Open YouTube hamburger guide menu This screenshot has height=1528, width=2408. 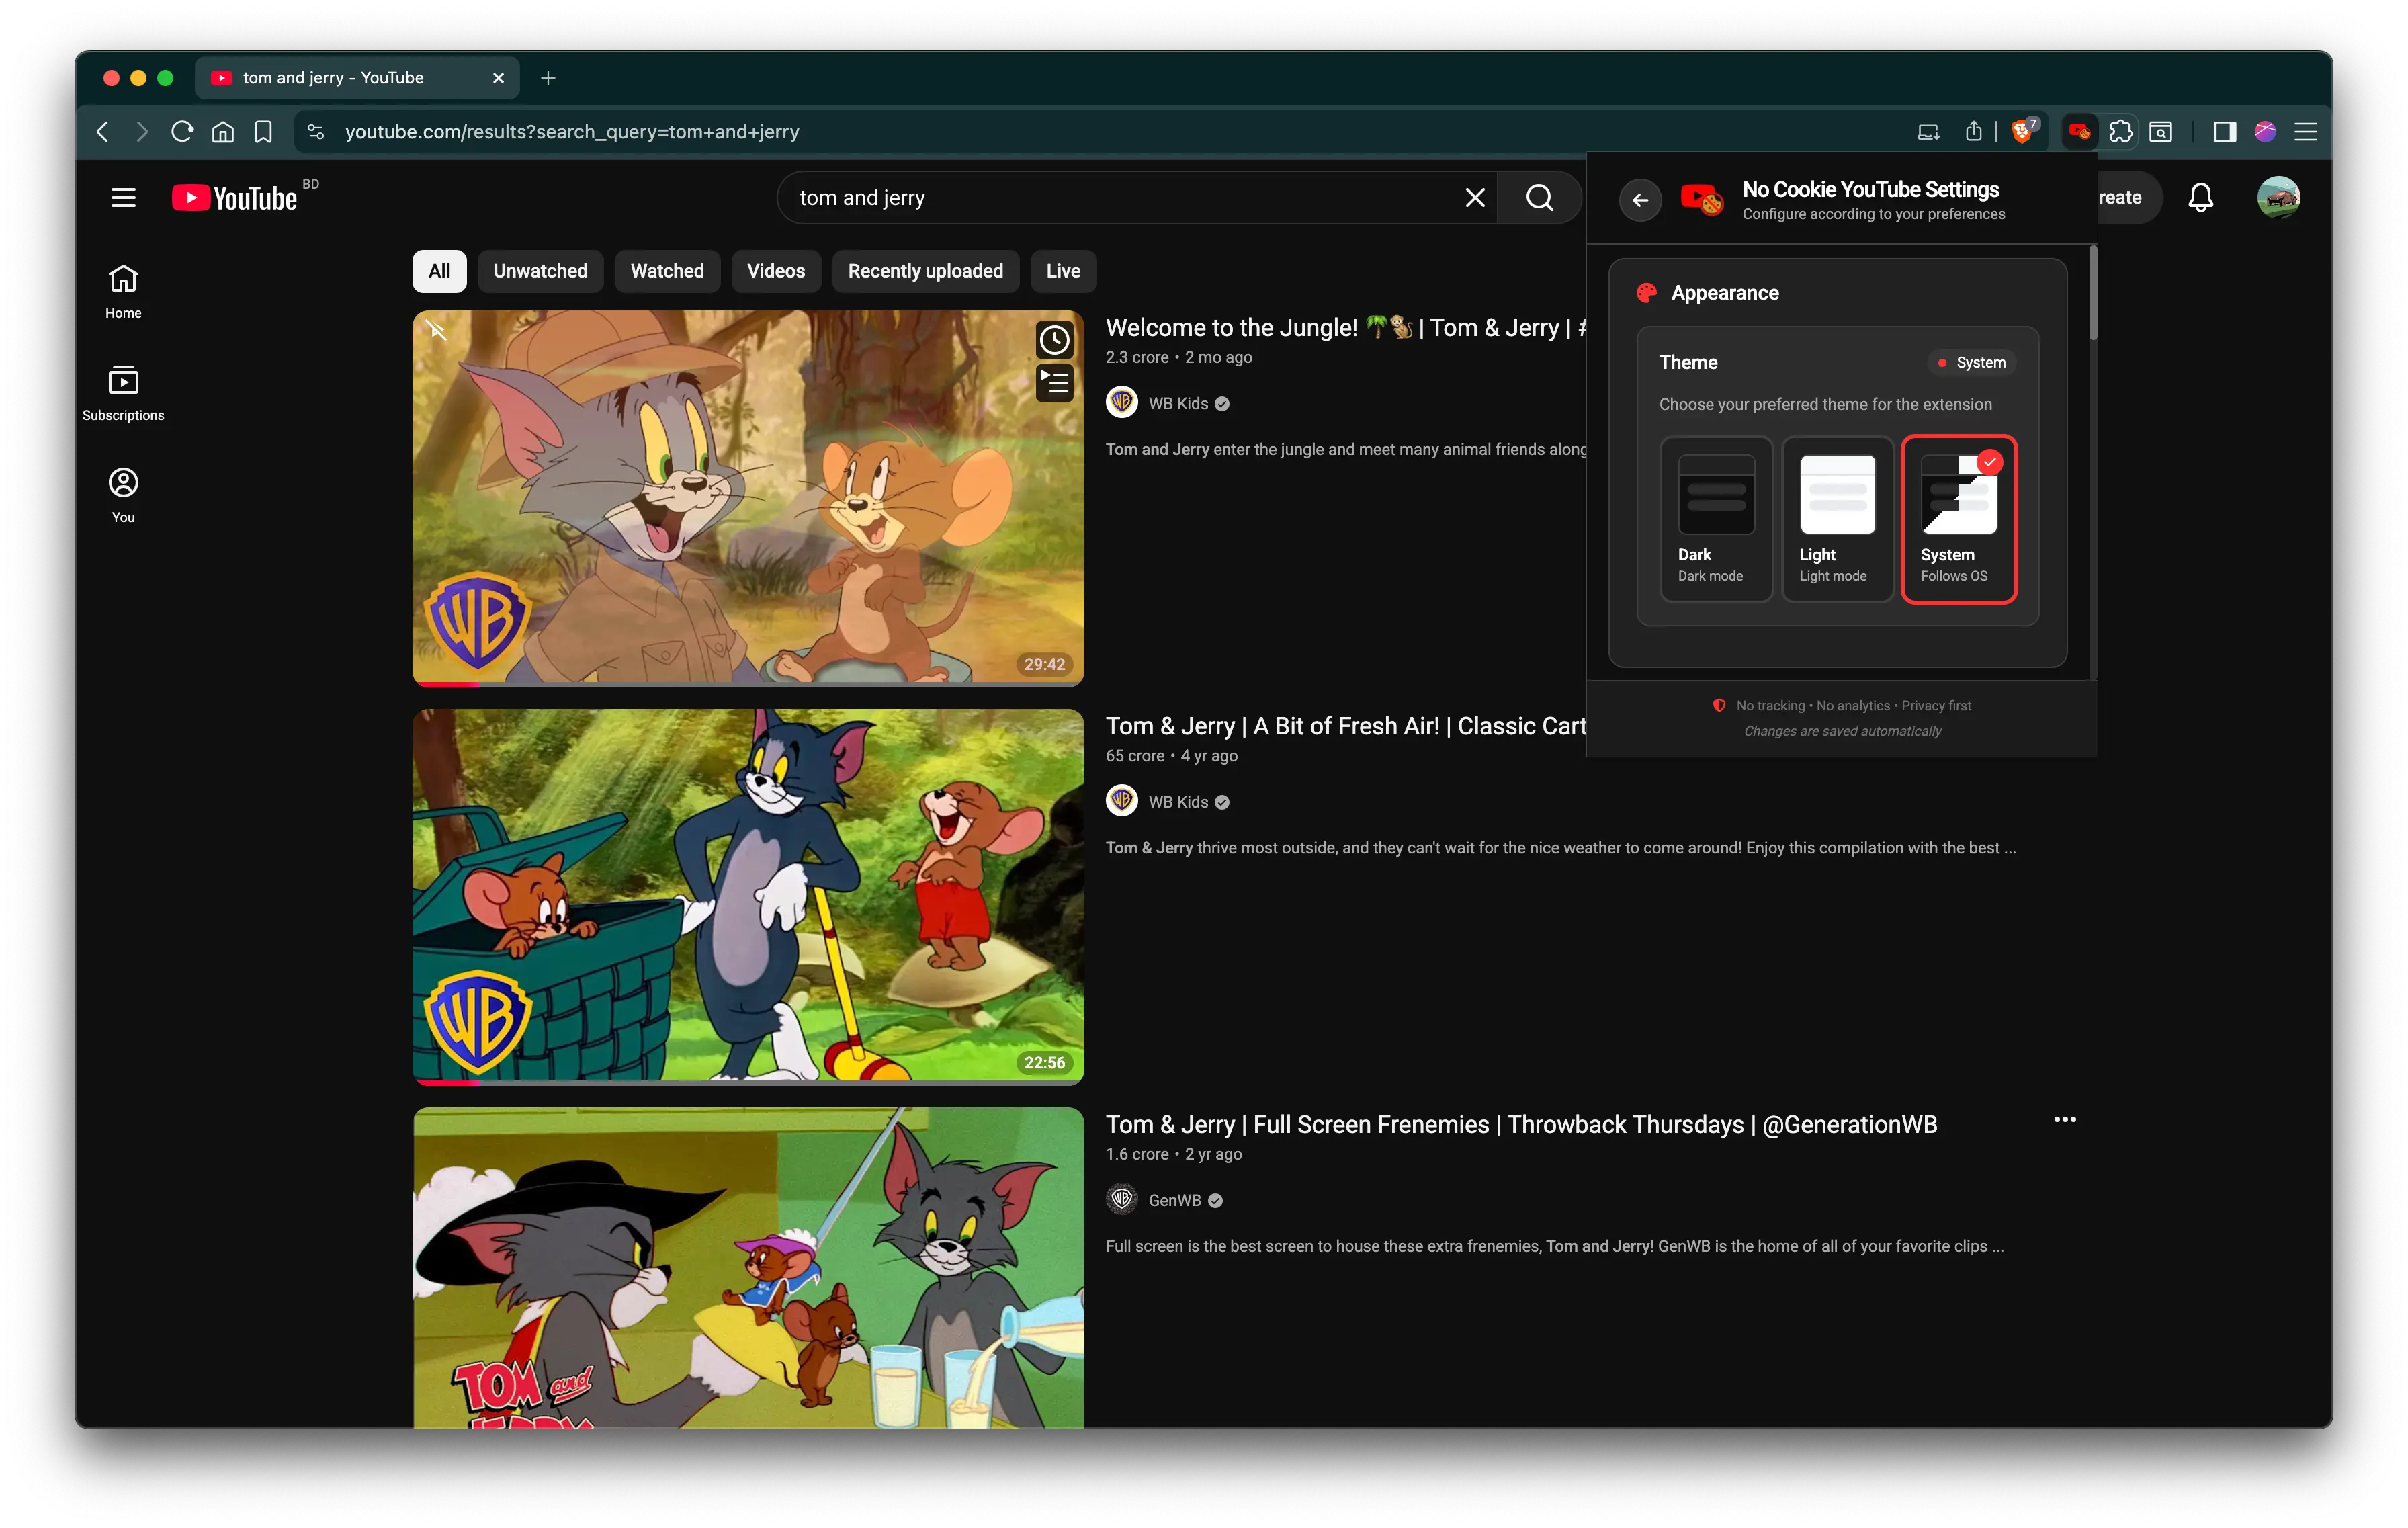[x=123, y=197]
